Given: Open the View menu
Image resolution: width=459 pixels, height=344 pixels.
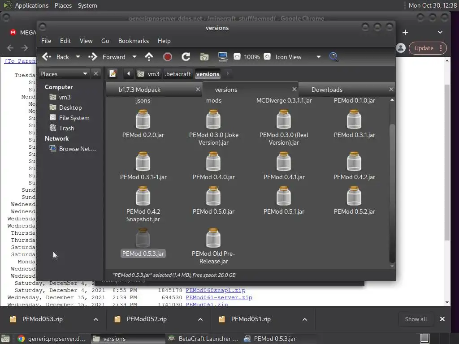Looking at the screenshot, I should point(86,41).
